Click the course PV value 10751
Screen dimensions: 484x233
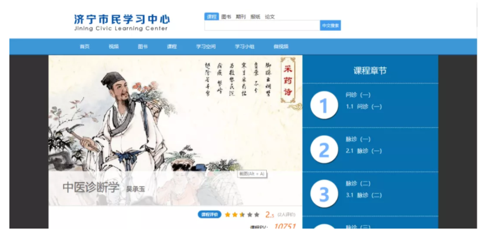[x=285, y=226]
